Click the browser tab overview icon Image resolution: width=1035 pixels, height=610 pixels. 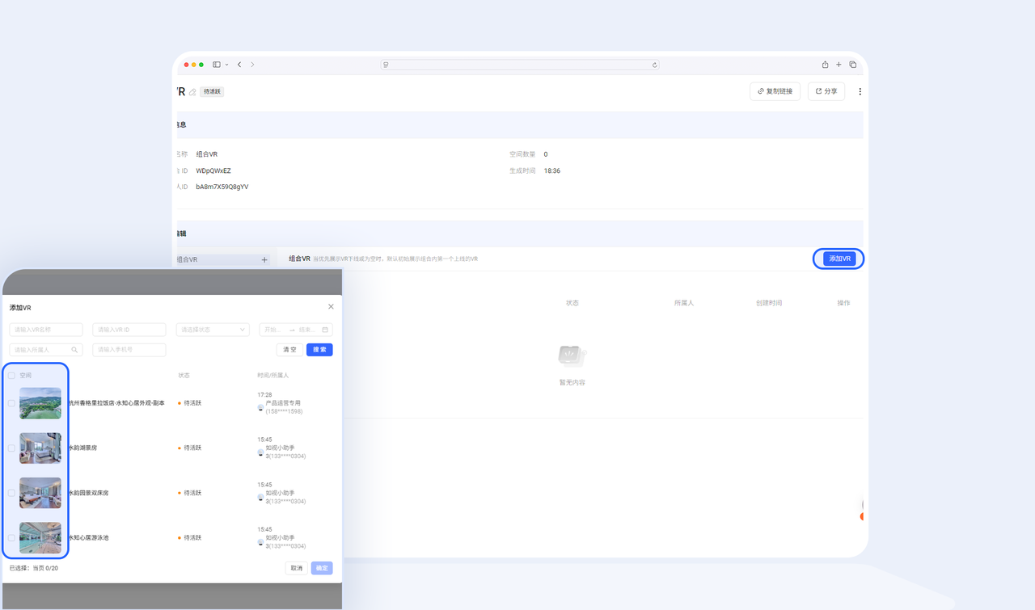pos(852,65)
